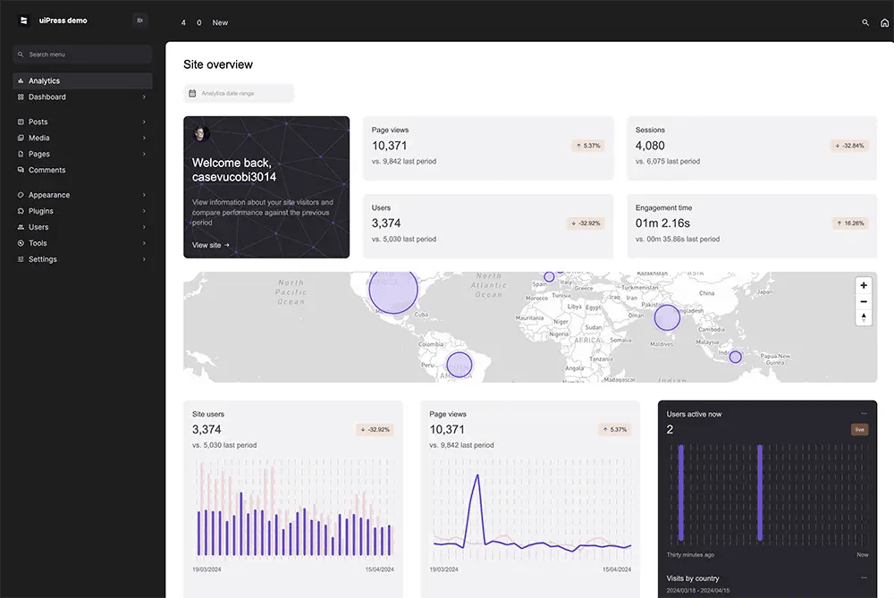Expand the Dashboard submenu chevron
The height and width of the screenshot is (598, 894).
tap(144, 97)
